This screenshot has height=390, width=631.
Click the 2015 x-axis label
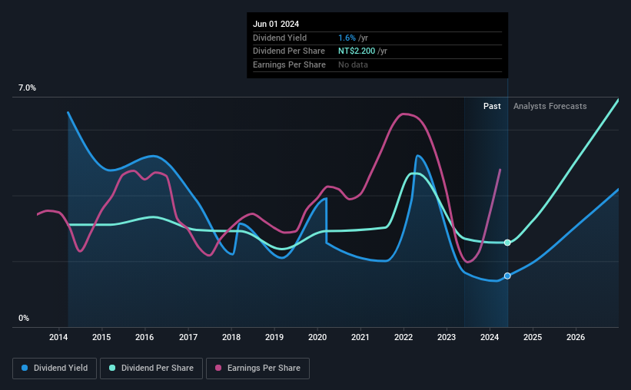click(101, 337)
